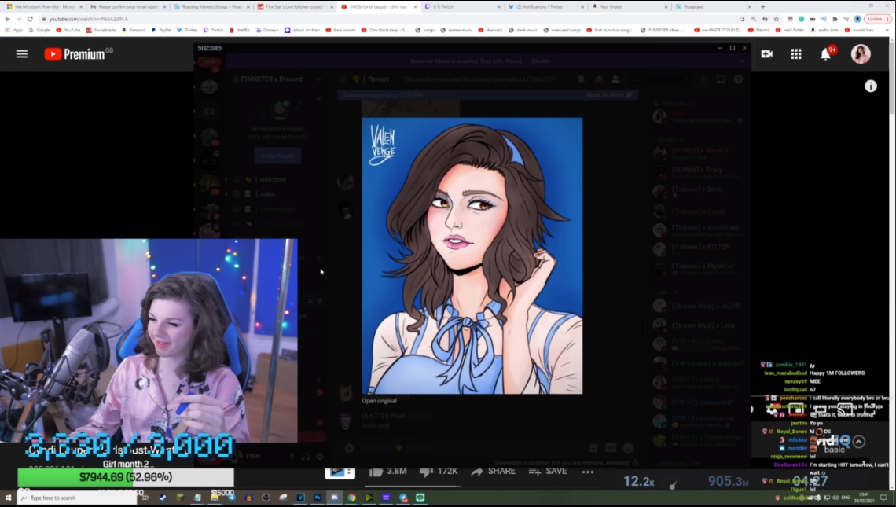The height and width of the screenshot is (507, 896).
Task: Click the enlarged fan art portrait
Action: 472,256
